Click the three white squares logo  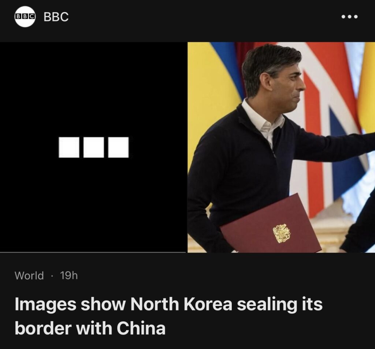point(94,147)
